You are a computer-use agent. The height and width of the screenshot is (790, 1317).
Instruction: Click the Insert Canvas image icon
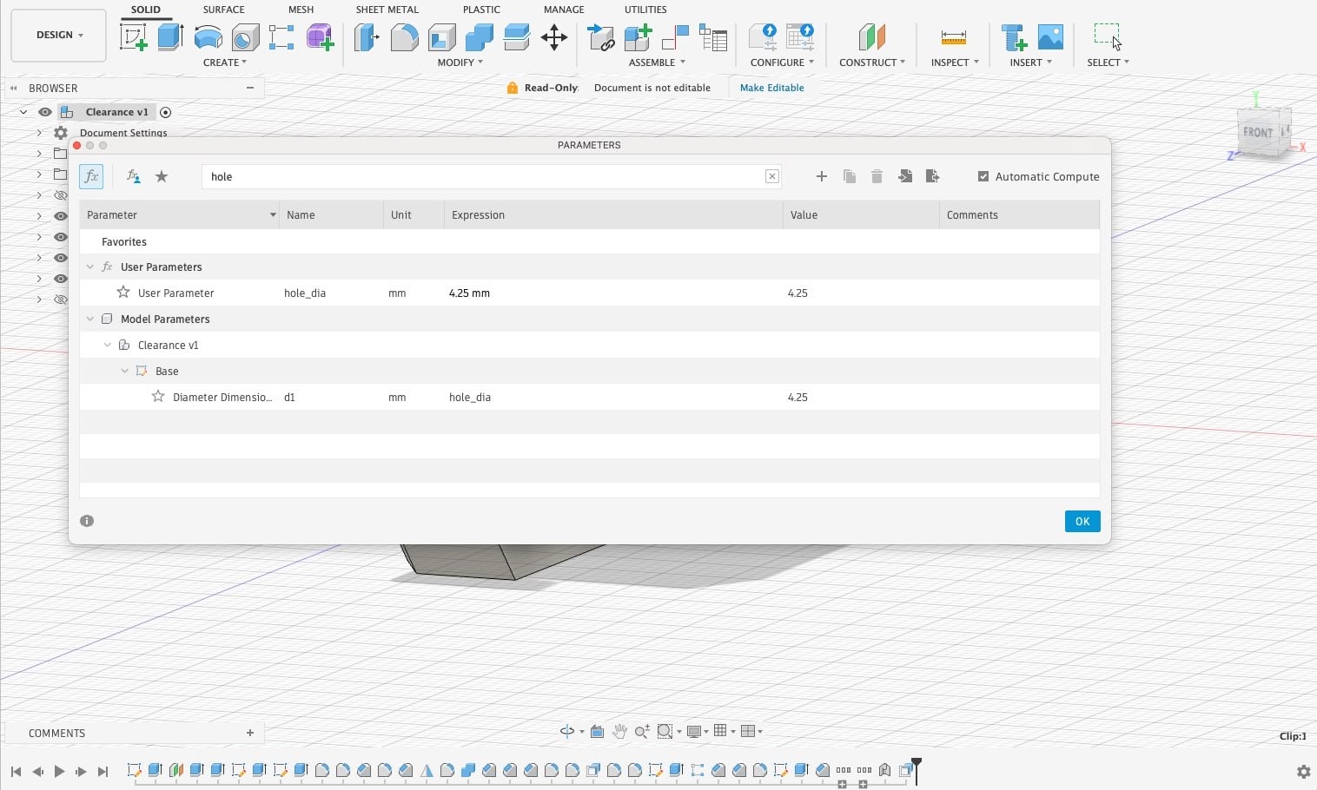click(x=1050, y=37)
